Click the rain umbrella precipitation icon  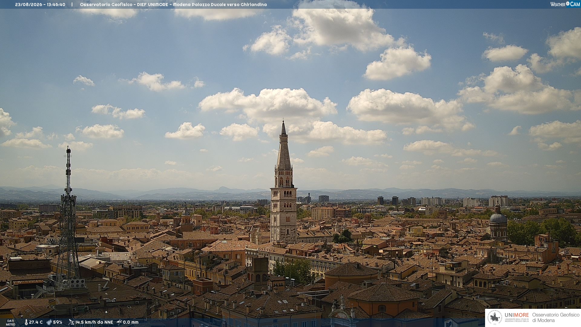coord(119,322)
